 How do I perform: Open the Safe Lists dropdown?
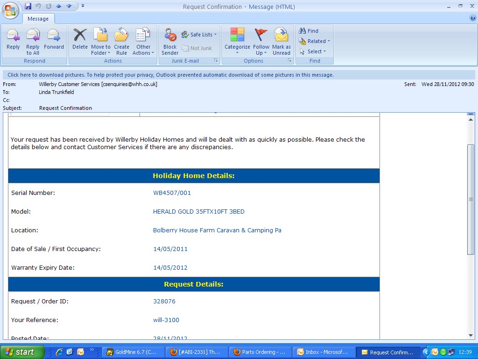(x=199, y=35)
